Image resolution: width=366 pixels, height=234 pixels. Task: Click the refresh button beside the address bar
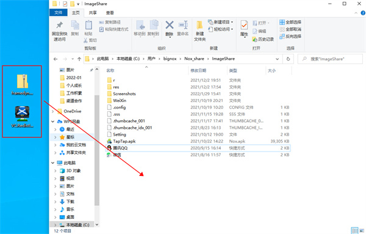pos(288,59)
